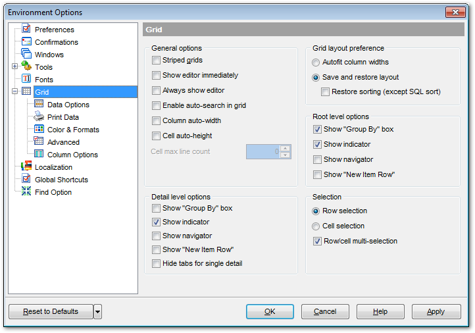Click the Preferences checkmark icon in tree

pos(26,29)
